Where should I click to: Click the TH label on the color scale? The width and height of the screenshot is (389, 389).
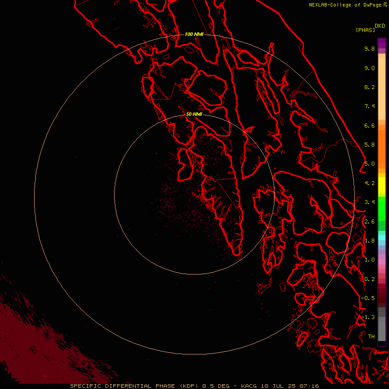[x=371, y=337]
